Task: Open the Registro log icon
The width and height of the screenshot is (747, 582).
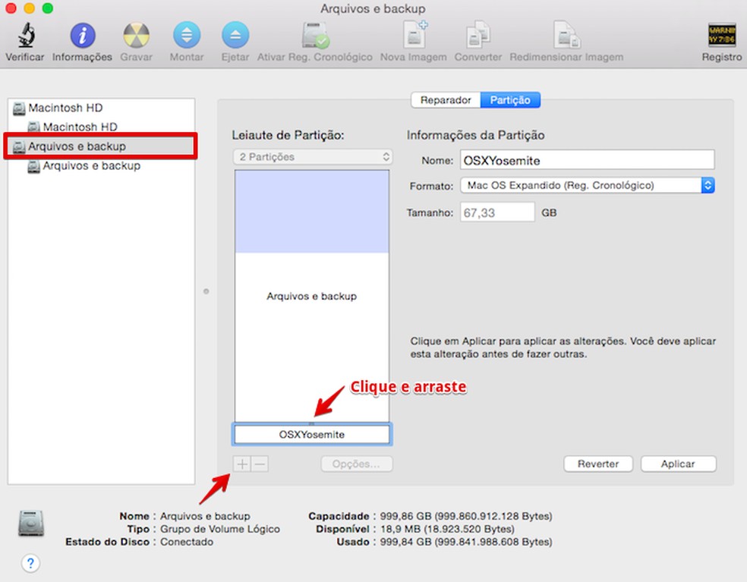Action: pos(722,36)
